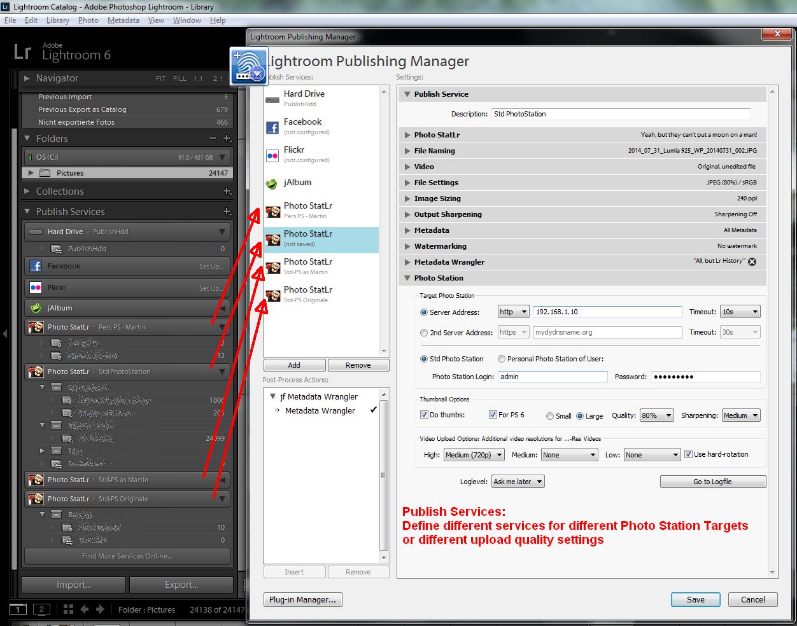Screen dimensions: 797x626
Task: Add new publish service with plus icon
Action: click(227, 212)
